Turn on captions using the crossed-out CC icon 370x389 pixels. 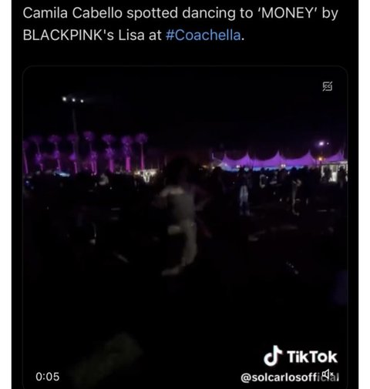[328, 86]
